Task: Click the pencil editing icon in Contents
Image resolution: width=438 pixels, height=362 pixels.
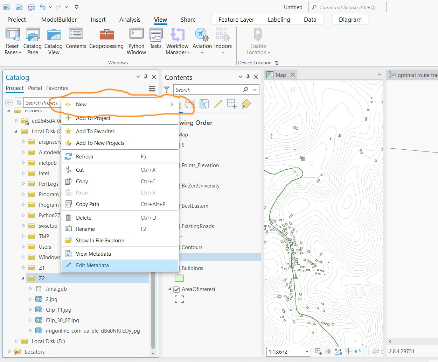Action: (x=218, y=104)
